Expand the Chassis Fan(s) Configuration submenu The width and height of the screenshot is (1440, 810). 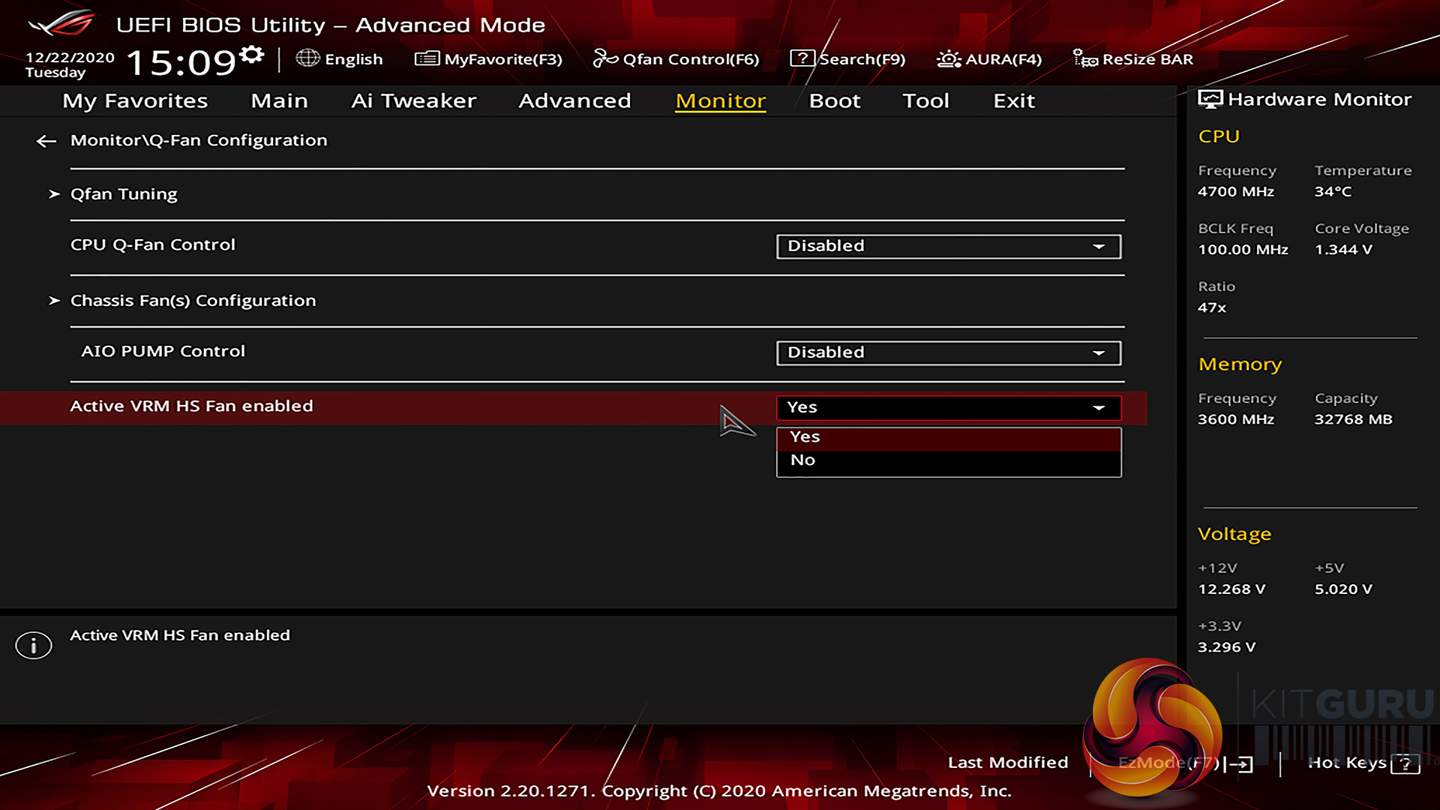pos(193,301)
